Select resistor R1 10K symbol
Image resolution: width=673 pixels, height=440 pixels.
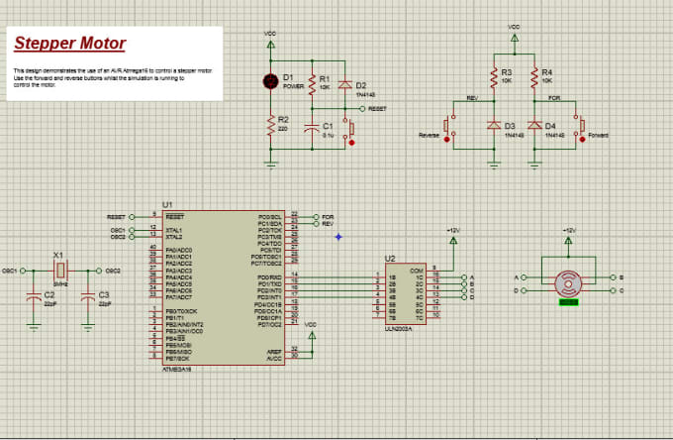pyautogui.click(x=313, y=84)
